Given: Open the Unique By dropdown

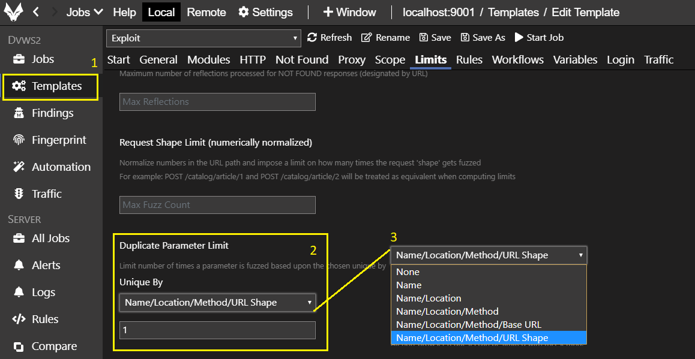Looking at the screenshot, I should tap(217, 303).
